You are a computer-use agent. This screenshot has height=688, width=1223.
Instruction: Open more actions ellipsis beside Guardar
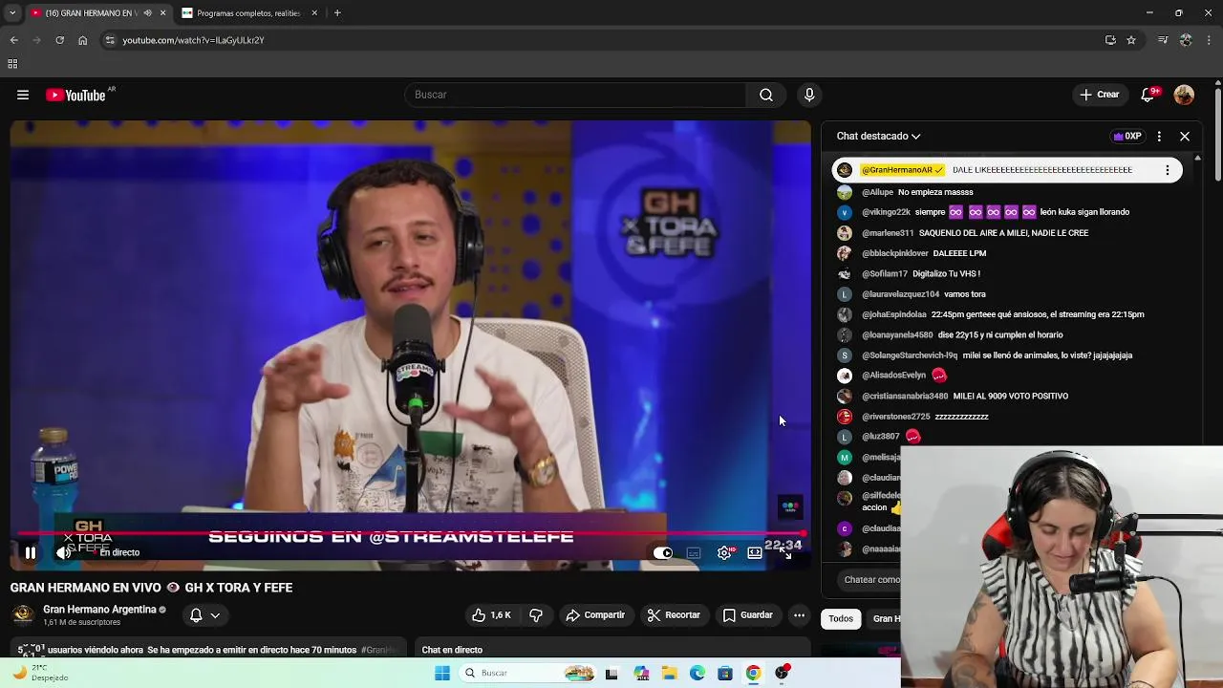coord(800,615)
